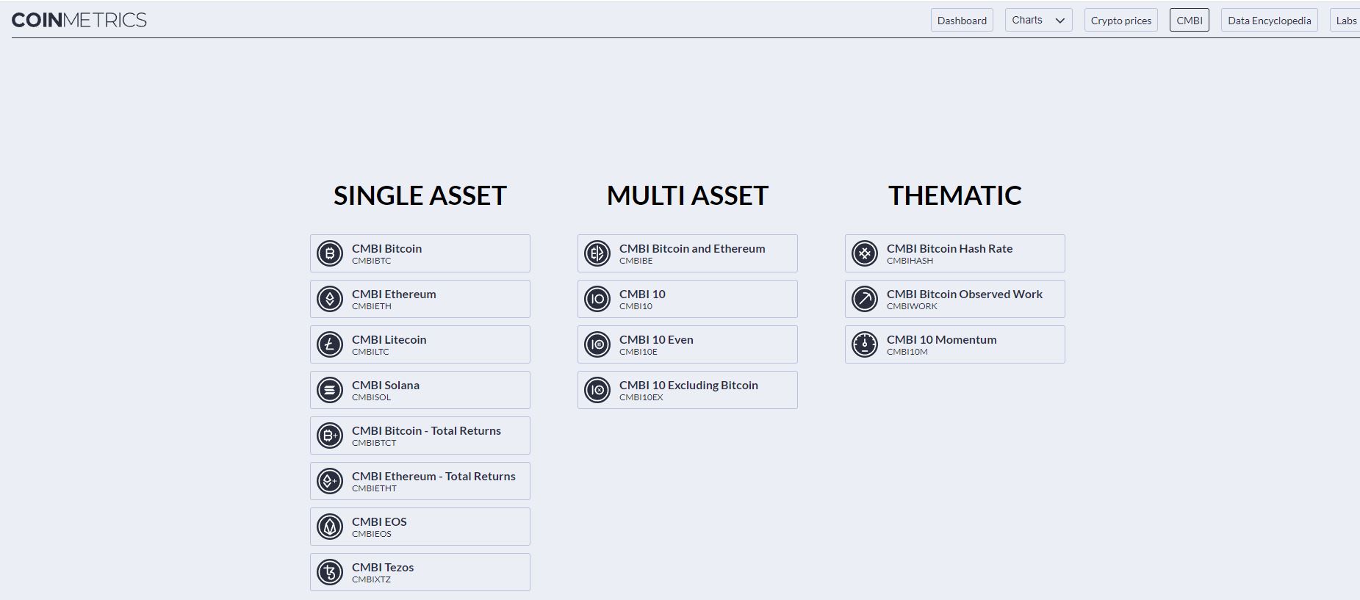The width and height of the screenshot is (1360, 600).
Task: Click the CMBI Litecoin icon
Action: coord(330,344)
